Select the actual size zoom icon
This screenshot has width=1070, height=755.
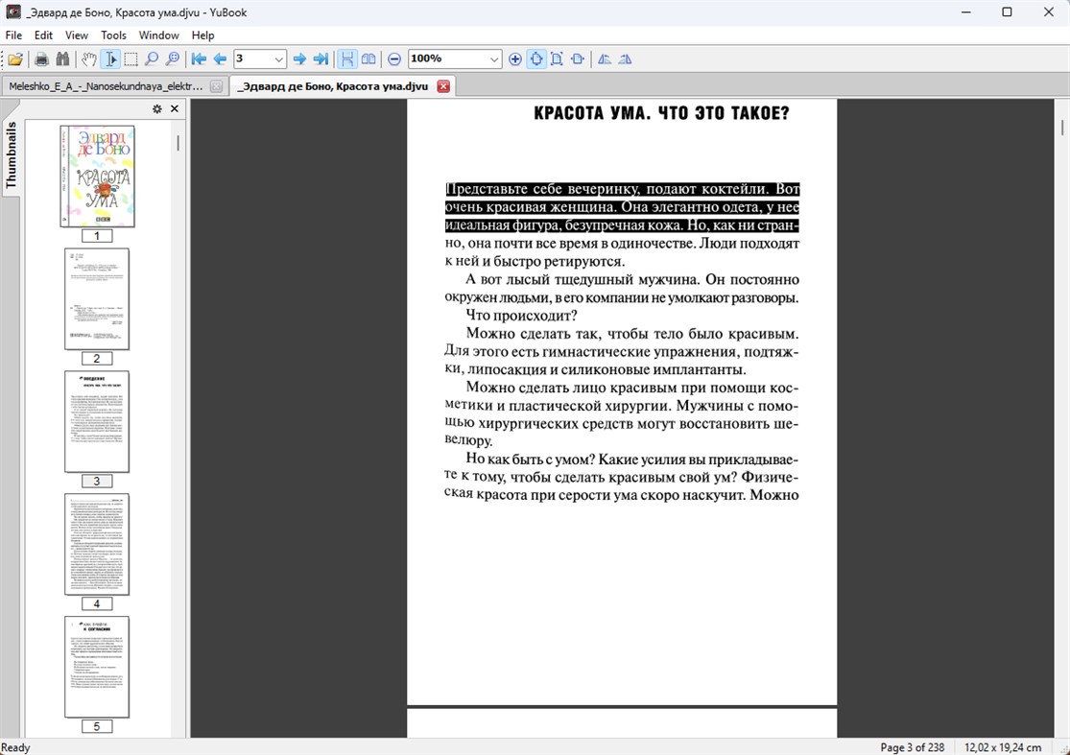(x=578, y=59)
